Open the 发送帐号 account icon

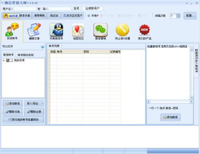pos(12,30)
